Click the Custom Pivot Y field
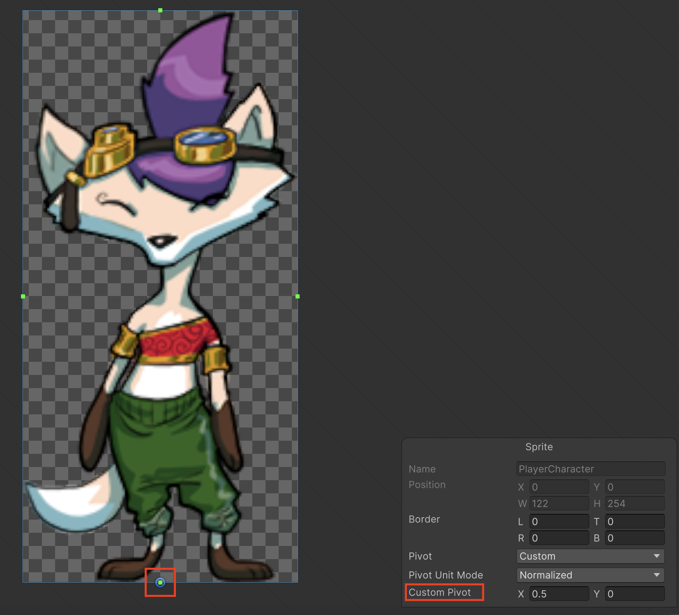The height and width of the screenshot is (615, 679). [x=635, y=594]
